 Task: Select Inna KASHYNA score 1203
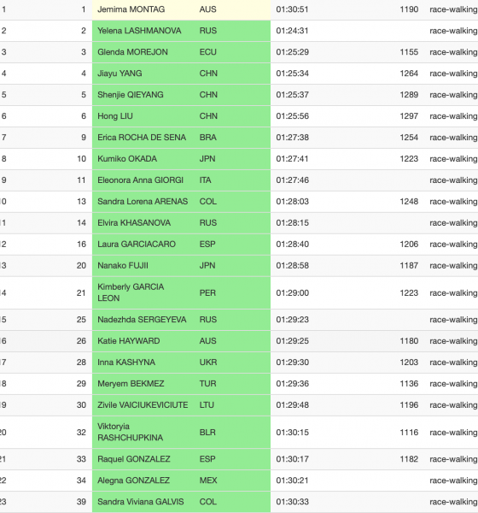tap(409, 363)
